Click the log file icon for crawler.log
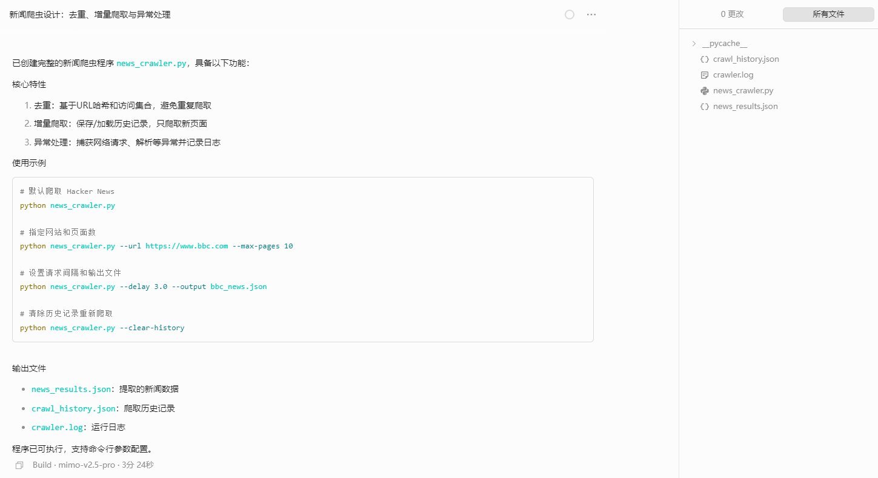This screenshot has width=878, height=478. pyautogui.click(x=704, y=75)
